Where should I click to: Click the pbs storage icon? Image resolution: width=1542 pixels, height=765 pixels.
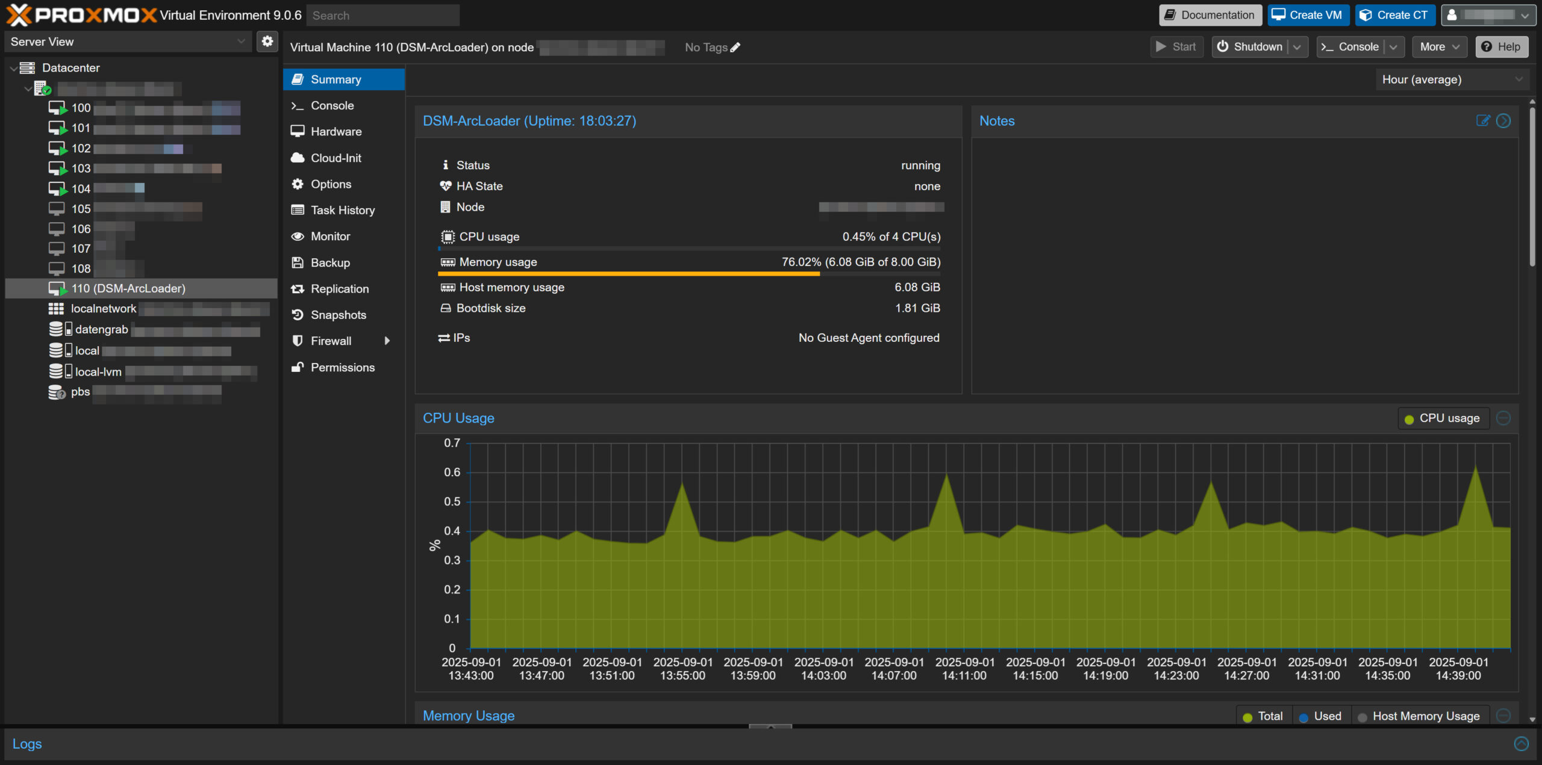[57, 392]
